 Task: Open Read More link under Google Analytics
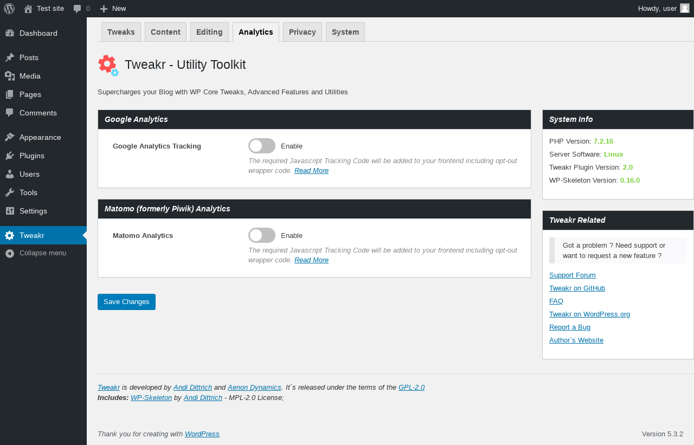pos(311,171)
